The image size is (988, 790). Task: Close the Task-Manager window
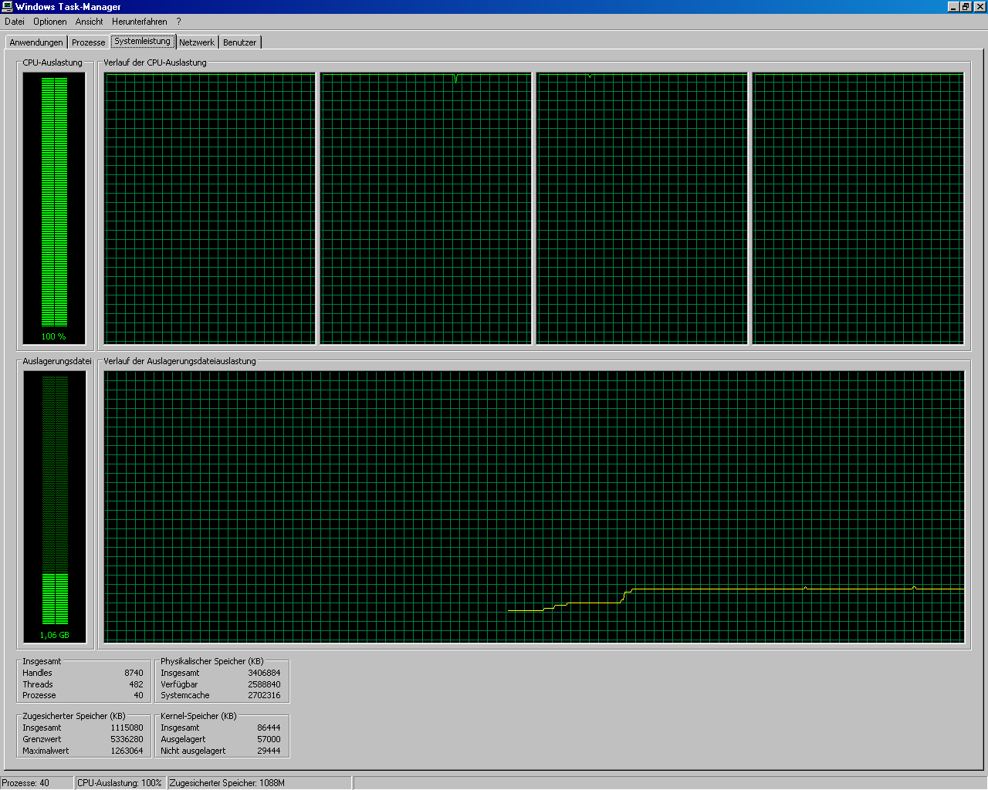click(x=980, y=7)
